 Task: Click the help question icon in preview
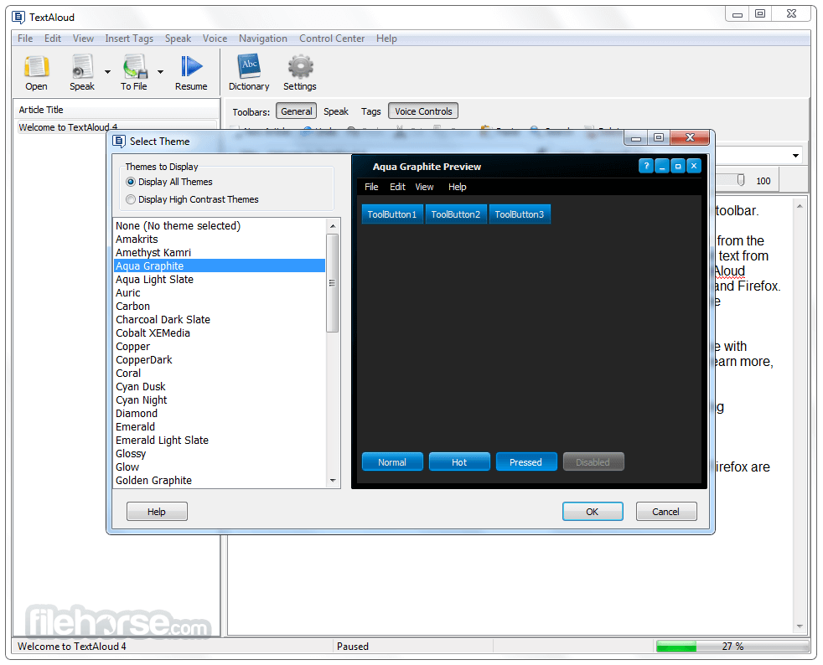click(646, 166)
